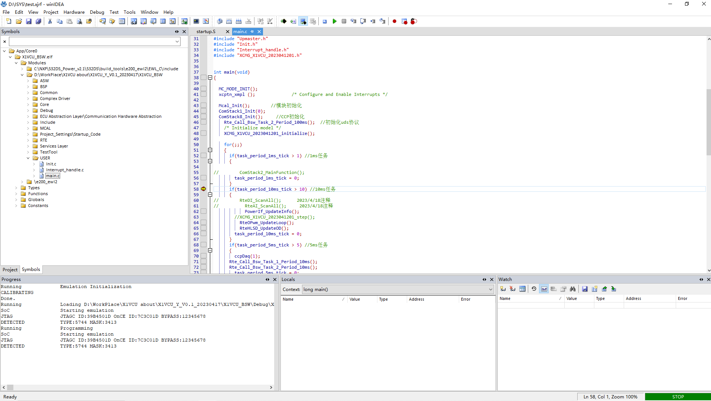Select Interrupt_handle.c in the tree
The image size is (711, 401).
[65, 170]
